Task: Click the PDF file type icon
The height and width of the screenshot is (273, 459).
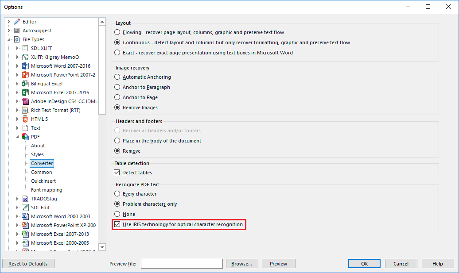Action: click(25, 137)
